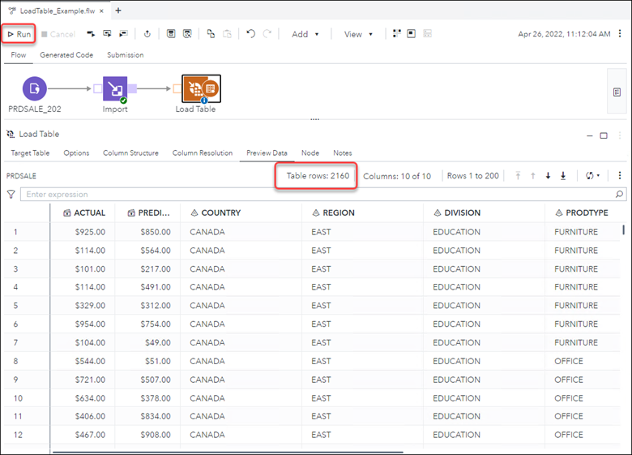The width and height of the screenshot is (632, 455).
Task: Open the Target Table tab
Action: (30, 152)
